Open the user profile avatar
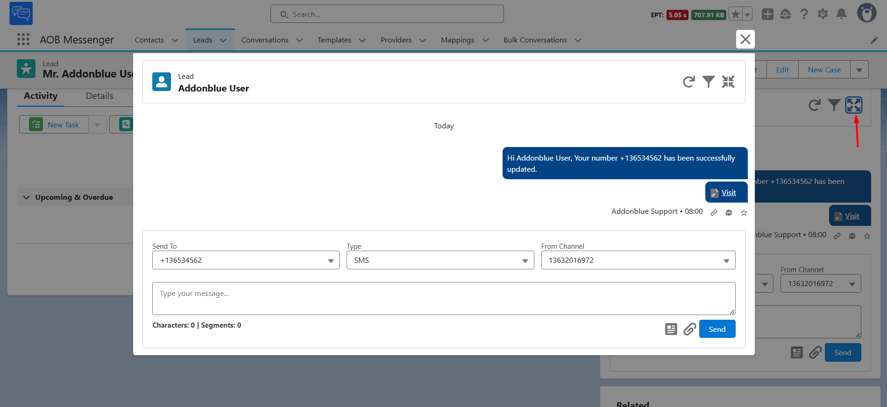The width and height of the screenshot is (887, 407). click(867, 13)
